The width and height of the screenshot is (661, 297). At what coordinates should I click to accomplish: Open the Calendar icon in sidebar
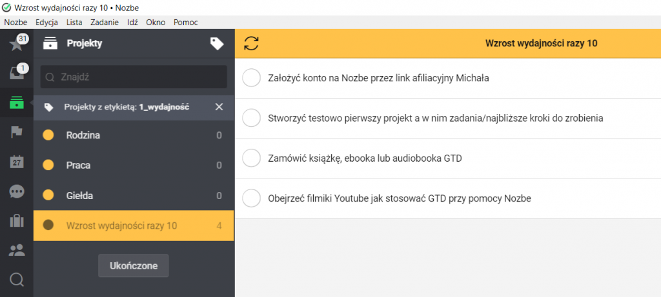(16, 162)
